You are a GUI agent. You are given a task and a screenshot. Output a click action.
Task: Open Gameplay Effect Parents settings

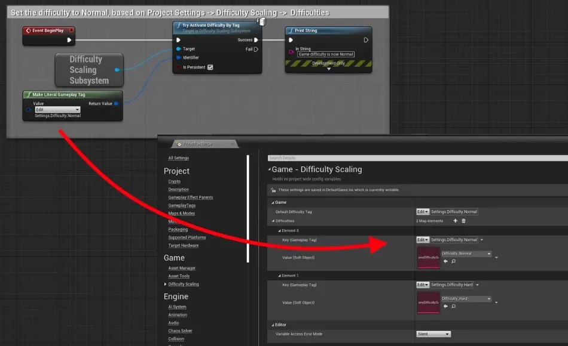[191, 197]
